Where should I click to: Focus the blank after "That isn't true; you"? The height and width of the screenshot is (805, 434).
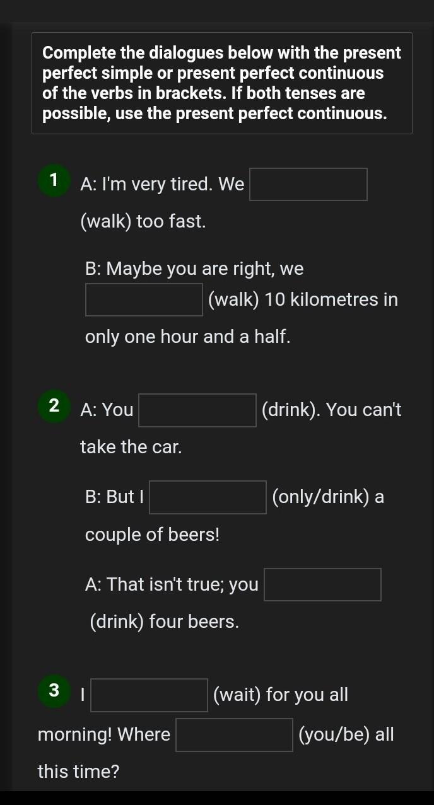click(322, 585)
